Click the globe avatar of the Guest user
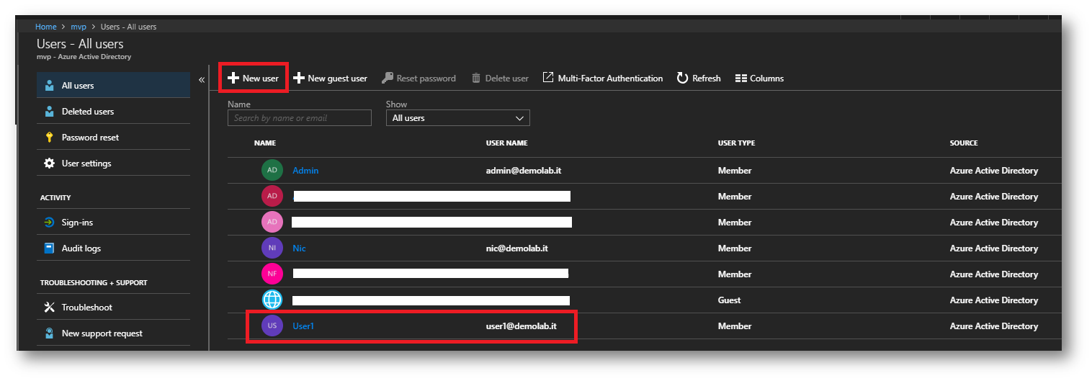Screen dimensions: 1092x381 click(272, 300)
